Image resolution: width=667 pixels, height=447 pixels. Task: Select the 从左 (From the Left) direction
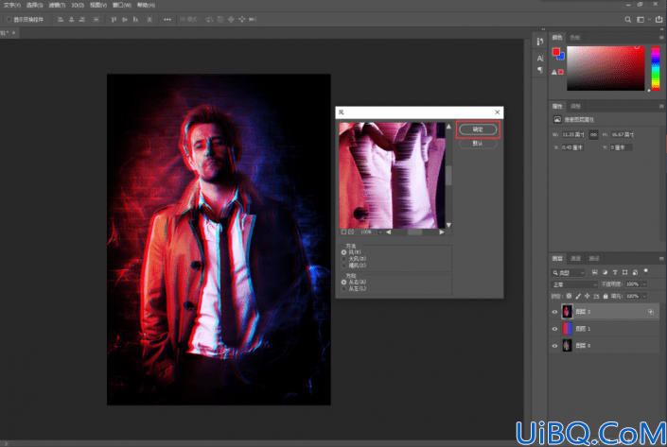[343, 289]
